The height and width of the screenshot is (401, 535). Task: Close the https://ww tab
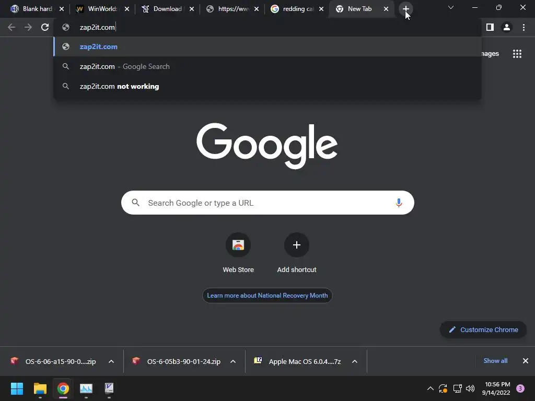tap(257, 9)
